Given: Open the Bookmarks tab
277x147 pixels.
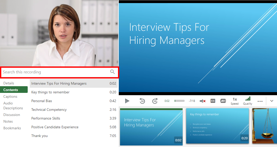Looking at the screenshot, I should (x=12, y=128).
